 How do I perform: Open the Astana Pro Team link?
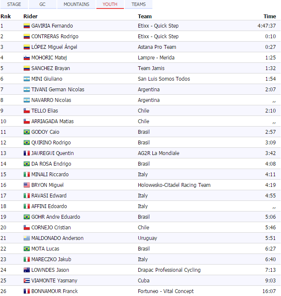[x=157, y=47]
